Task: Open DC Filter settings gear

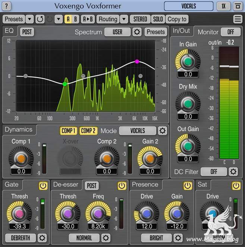Action: pyautogui.click(x=233, y=172)
